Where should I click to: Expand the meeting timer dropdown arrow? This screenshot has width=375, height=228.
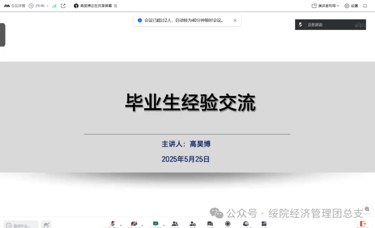(x=48, y=6)
